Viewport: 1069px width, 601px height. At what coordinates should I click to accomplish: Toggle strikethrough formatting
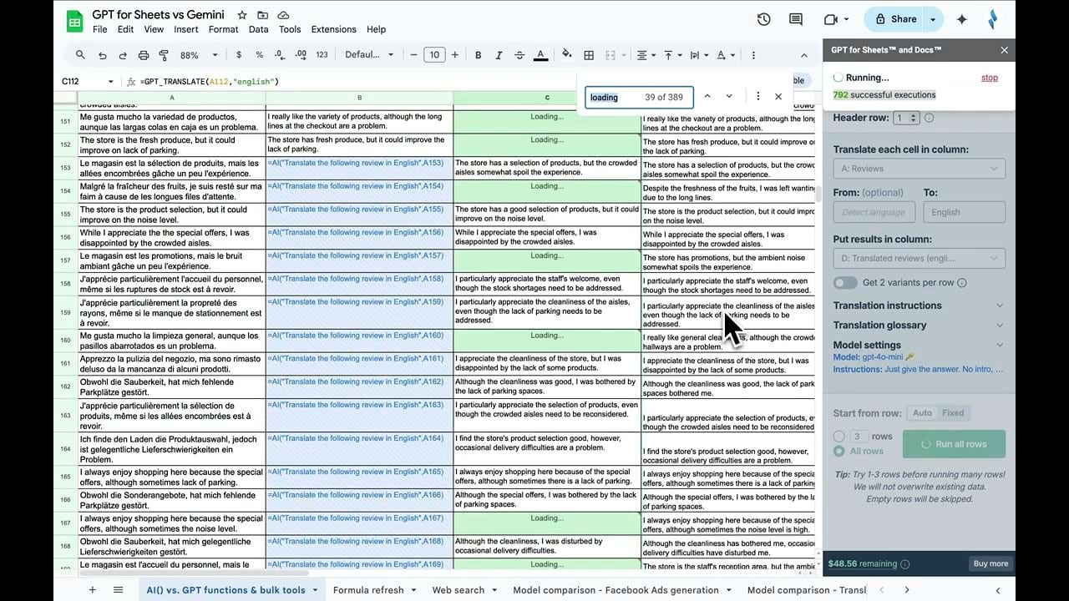(519, 55)
